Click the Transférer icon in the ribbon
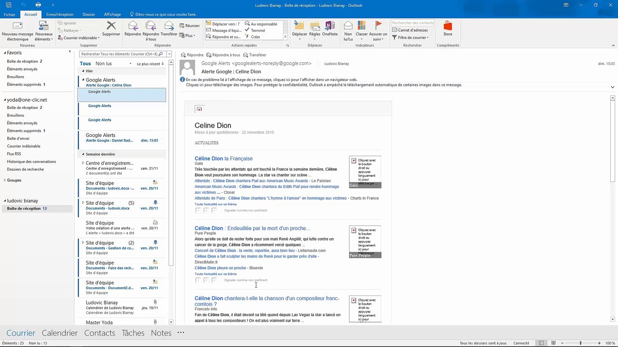618x347 pixels. tap(169, 28)
